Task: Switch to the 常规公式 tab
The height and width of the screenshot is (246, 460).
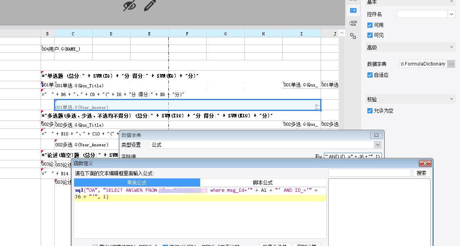Action: click(137, 182)
